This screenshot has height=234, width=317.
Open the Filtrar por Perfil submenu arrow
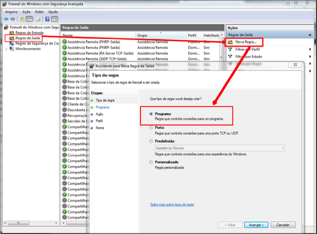click(x=310, y=49)
